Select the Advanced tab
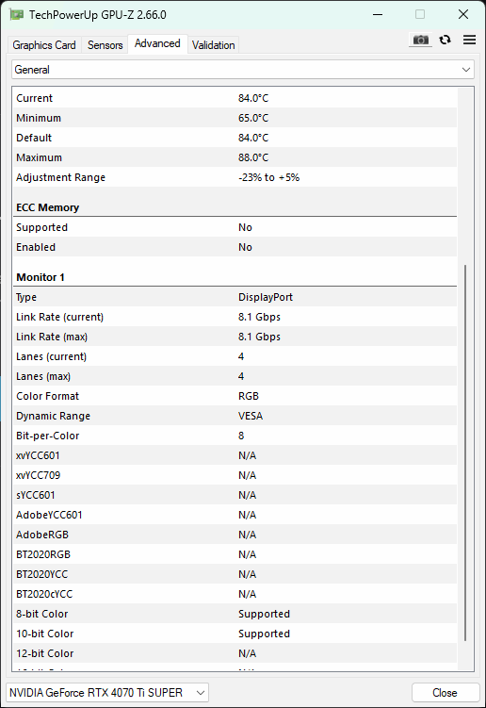The height and width of the screenshot is (708, 486). pyautogui.click(x=157, y=43)
